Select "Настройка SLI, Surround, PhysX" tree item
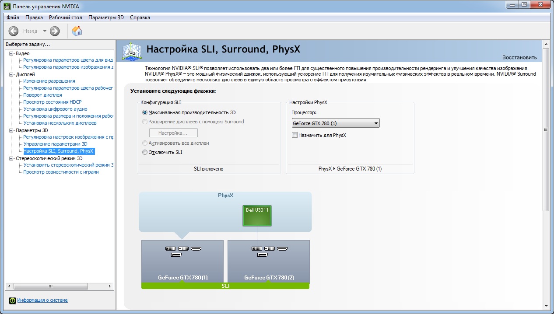The height and width of the screenshot is (314, 554). coord(59,151)
